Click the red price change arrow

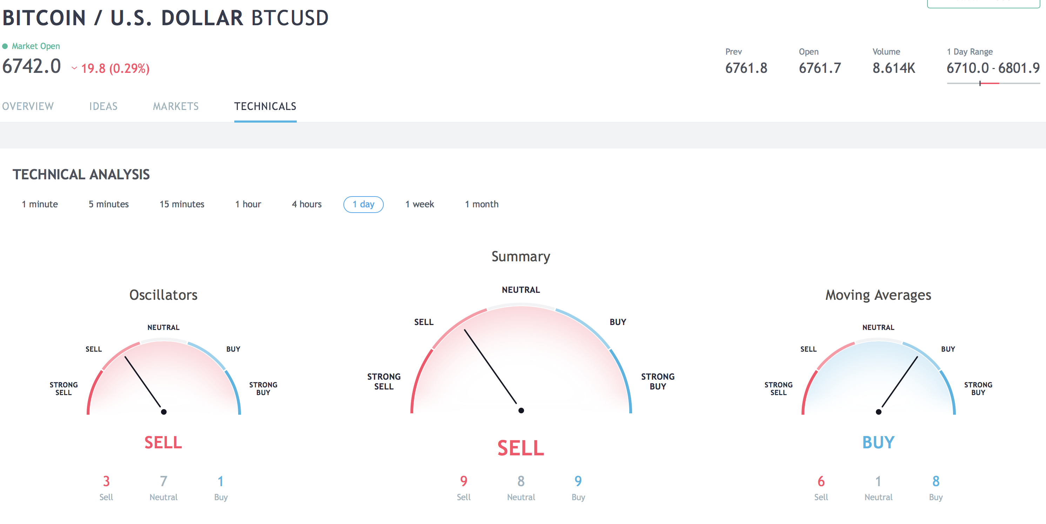tap(74, 68)
